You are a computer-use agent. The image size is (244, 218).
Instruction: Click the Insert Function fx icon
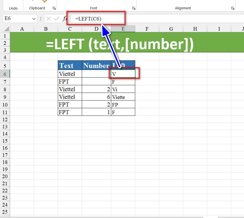tap(65, 19)
